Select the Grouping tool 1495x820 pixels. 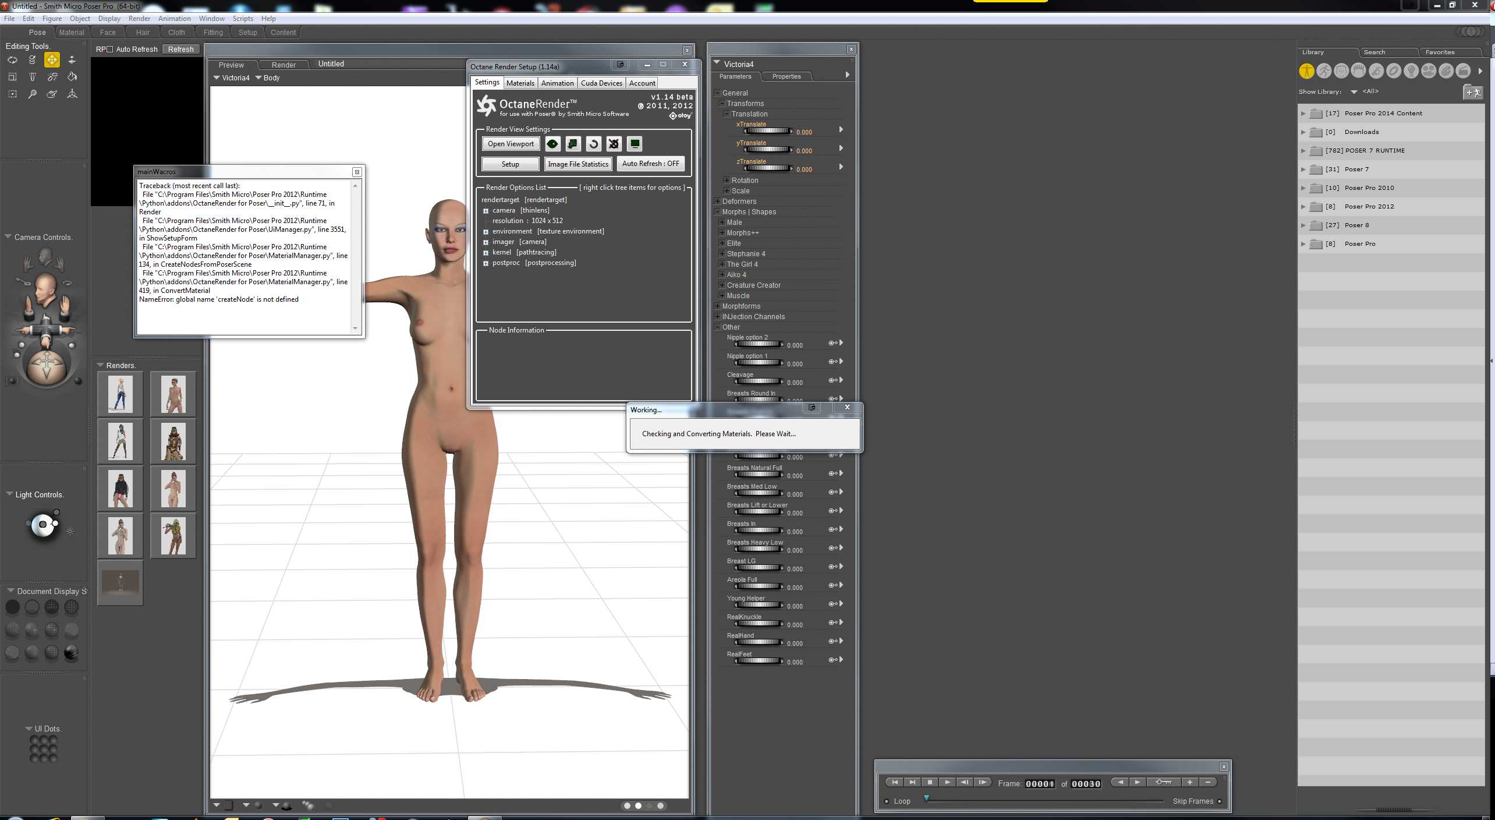coord(12,94)
